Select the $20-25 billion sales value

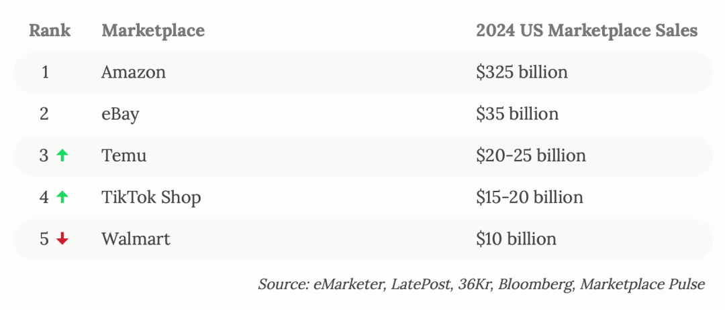(x=531, y=155)
